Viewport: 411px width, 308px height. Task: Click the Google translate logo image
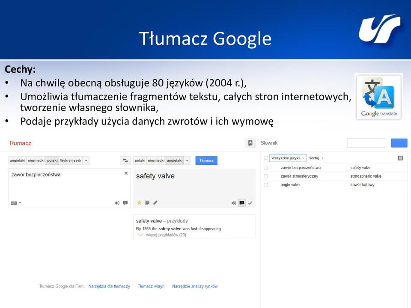click(379, 97)
